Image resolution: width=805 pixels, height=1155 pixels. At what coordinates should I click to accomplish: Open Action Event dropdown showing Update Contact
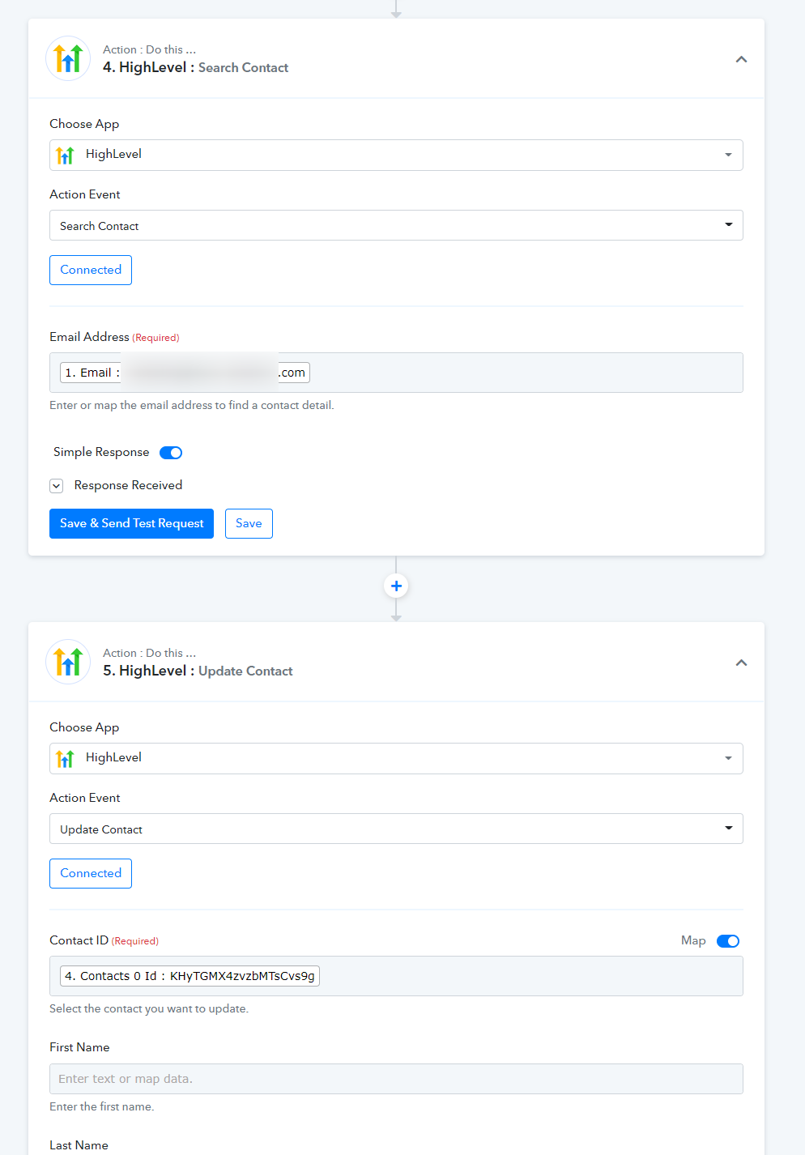click(396, 829)
